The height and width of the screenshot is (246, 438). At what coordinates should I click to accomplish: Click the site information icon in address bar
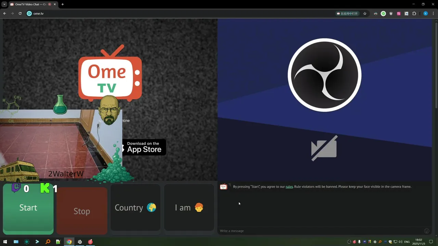29,14
